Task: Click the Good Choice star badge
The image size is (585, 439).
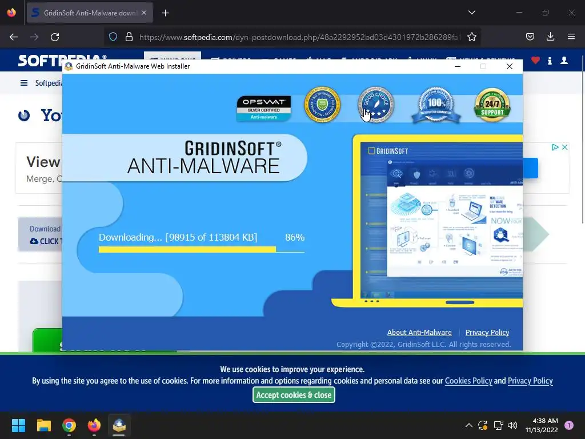Action: click(376, 105)
